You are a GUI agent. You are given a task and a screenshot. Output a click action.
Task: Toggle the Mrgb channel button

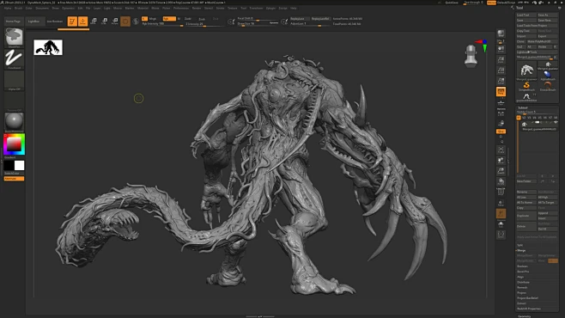point(153,19)
